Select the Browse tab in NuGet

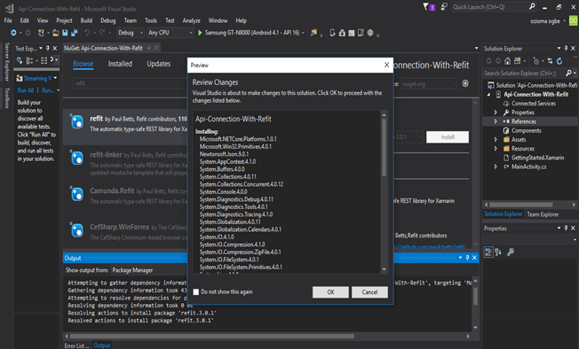point(83,64)
